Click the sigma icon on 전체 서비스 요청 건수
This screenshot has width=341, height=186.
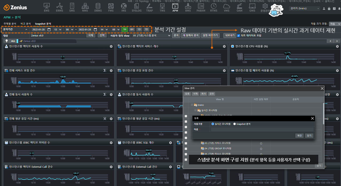coord(105,70)
